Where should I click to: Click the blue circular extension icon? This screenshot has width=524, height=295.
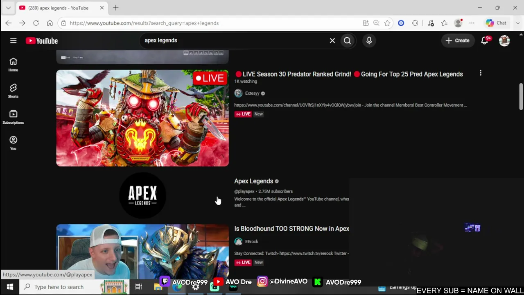click(401, 23)
